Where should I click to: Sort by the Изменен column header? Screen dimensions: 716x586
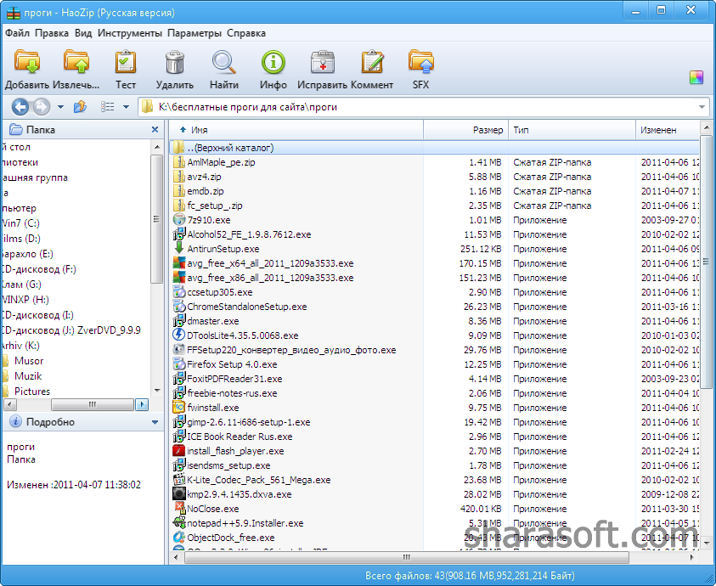point(667,130)
